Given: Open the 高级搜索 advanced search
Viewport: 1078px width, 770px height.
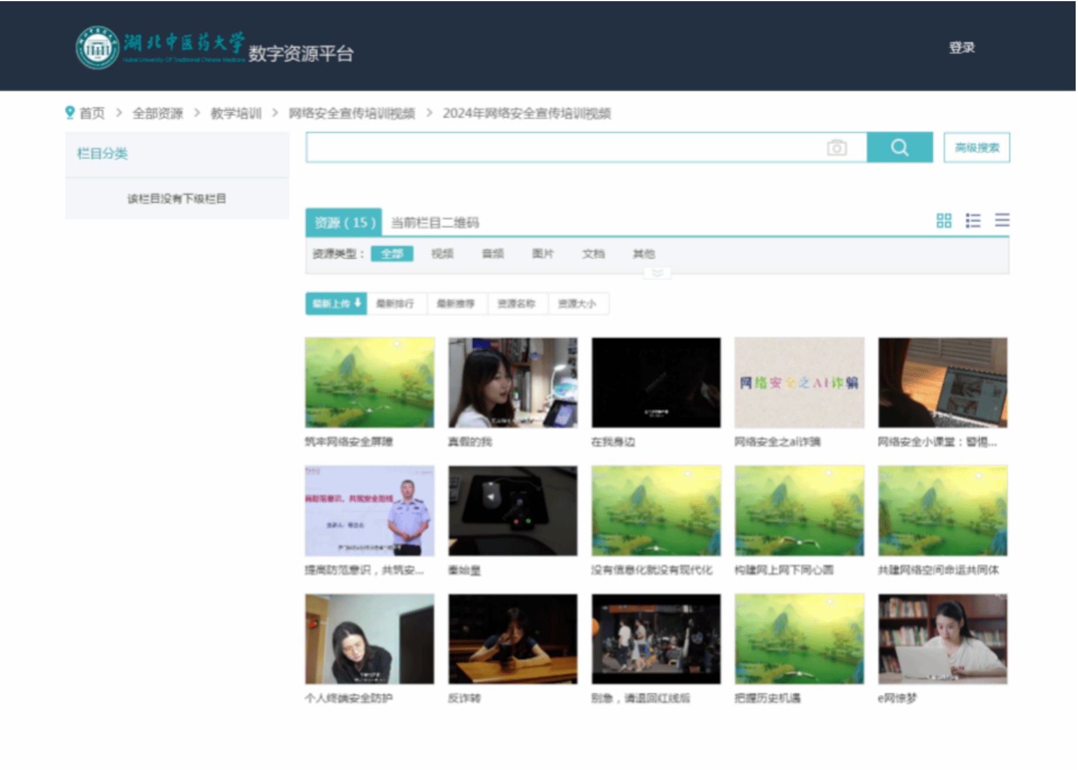Looking at the screenshot, I should [976, 148].
